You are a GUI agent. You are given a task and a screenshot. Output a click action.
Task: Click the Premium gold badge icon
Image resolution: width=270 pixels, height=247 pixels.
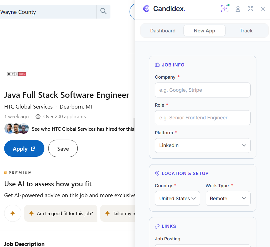point(6,173)
